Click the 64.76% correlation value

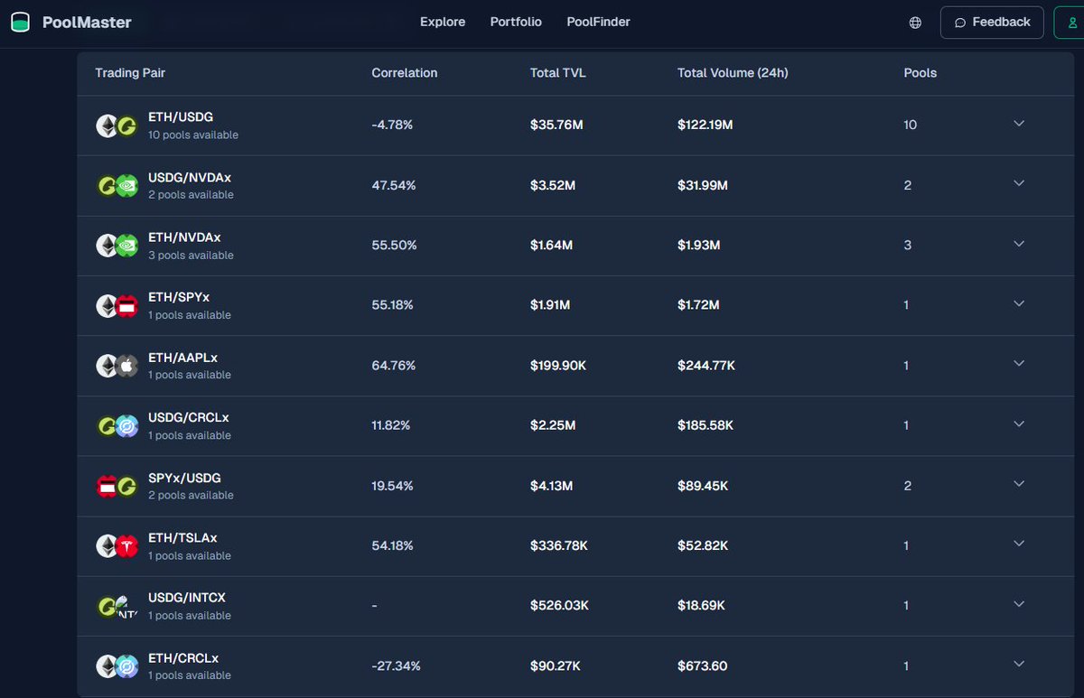coord(394,366)
